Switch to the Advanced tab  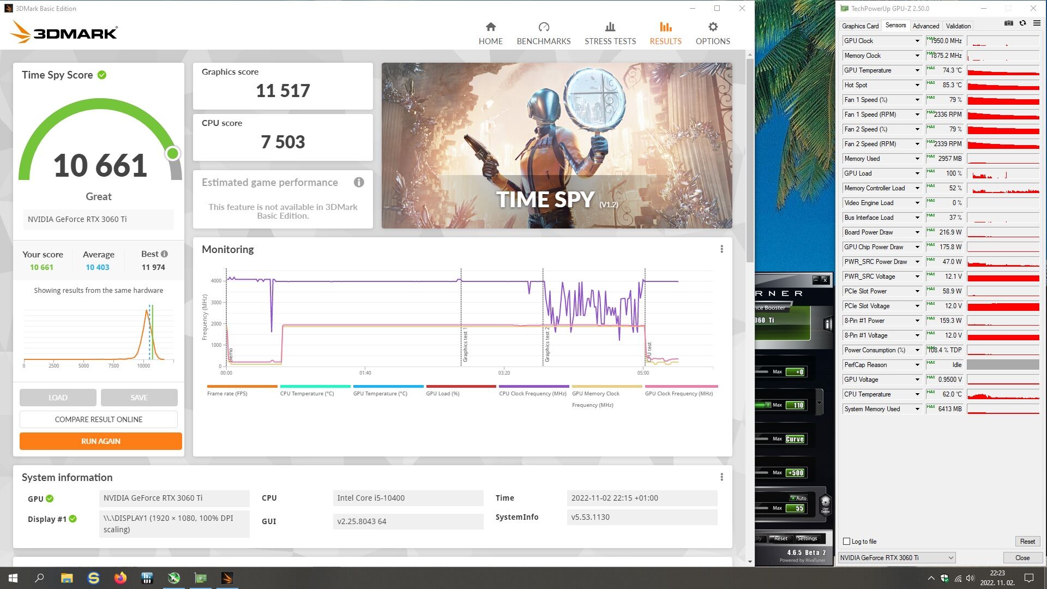926,26
